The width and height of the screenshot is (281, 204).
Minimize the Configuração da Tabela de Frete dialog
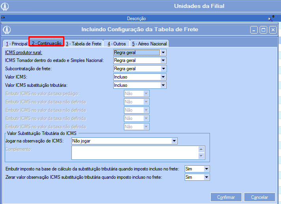click(254, 30)
